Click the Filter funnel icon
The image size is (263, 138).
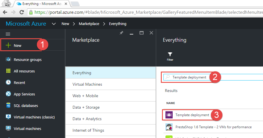170,54
